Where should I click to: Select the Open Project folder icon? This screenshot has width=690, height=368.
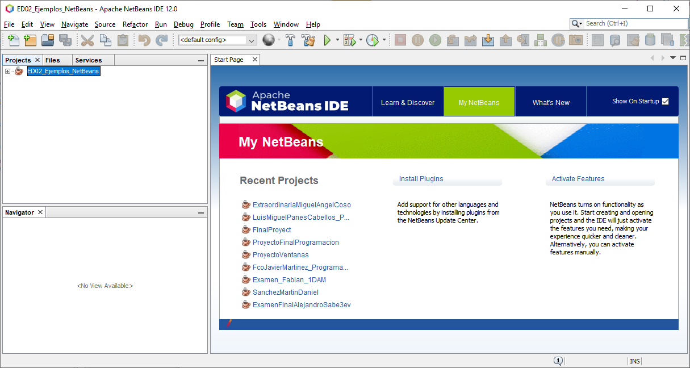[x=48, y=40]
